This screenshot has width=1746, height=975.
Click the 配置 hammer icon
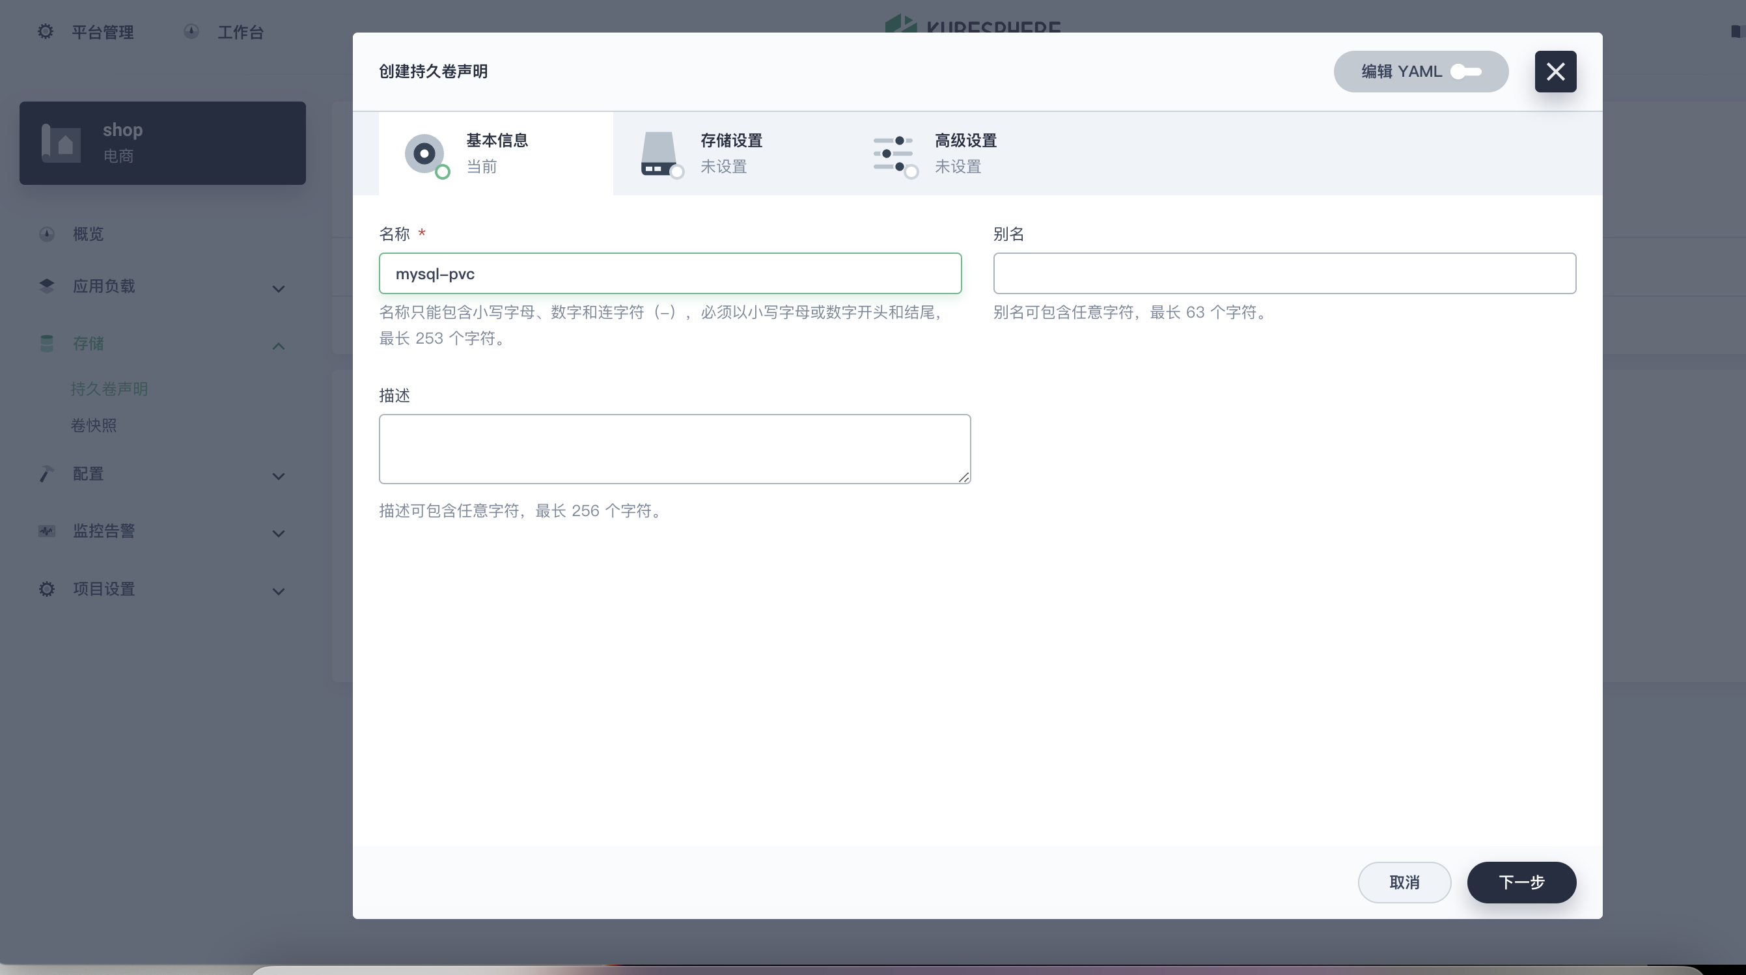[47, 474]
